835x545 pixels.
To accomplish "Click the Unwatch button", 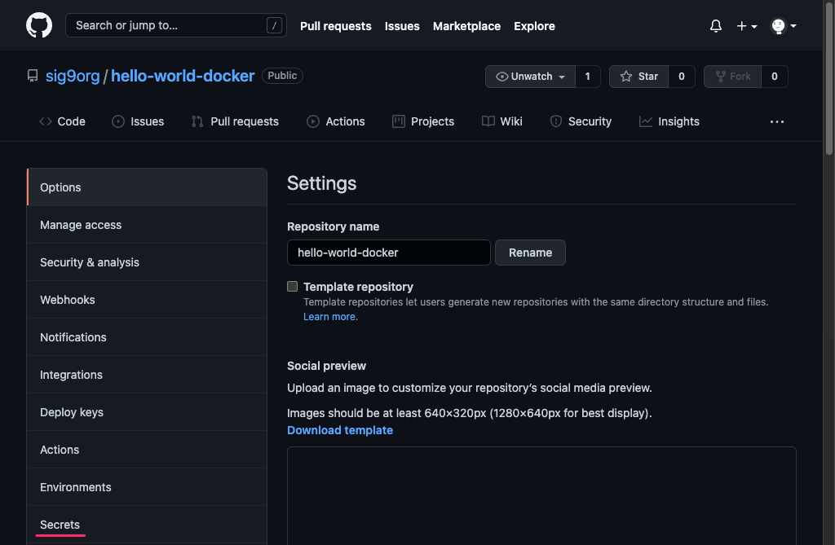I will click(530, 77).
